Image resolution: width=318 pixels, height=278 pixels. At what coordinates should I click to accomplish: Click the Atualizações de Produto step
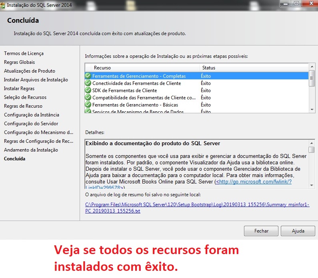point(30,71)
